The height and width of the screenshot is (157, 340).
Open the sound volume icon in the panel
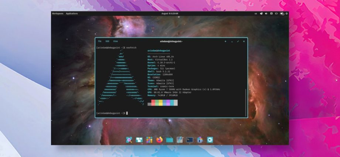[266, 13]
